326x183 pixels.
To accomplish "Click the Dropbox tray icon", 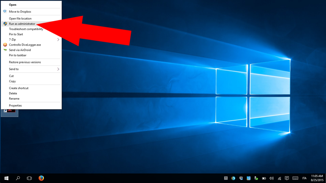I will point(241,178).
